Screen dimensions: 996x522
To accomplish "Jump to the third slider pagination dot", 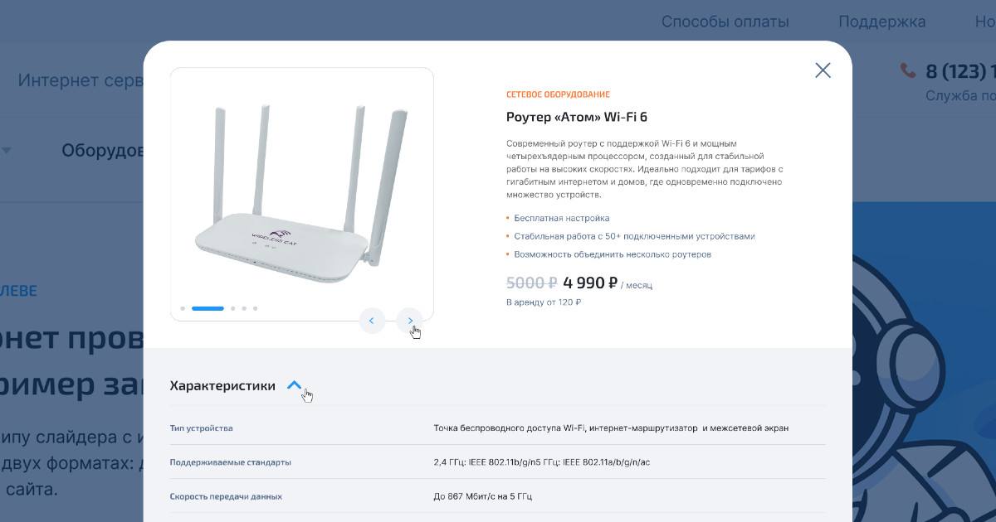I will click(x=233, y=308).
